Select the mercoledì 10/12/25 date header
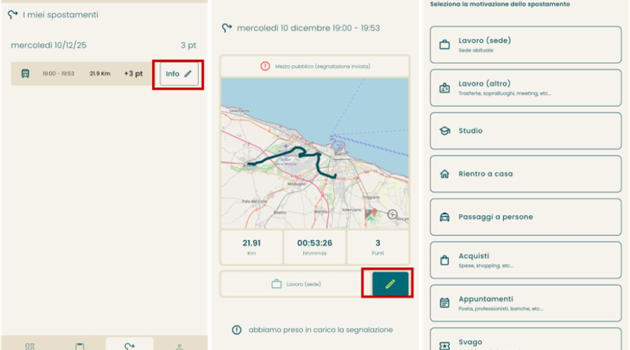Image resolution: width=630 pixels, height=350 pixels. (x=48, y=45)
